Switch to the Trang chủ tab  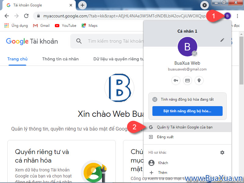point(17,59)
